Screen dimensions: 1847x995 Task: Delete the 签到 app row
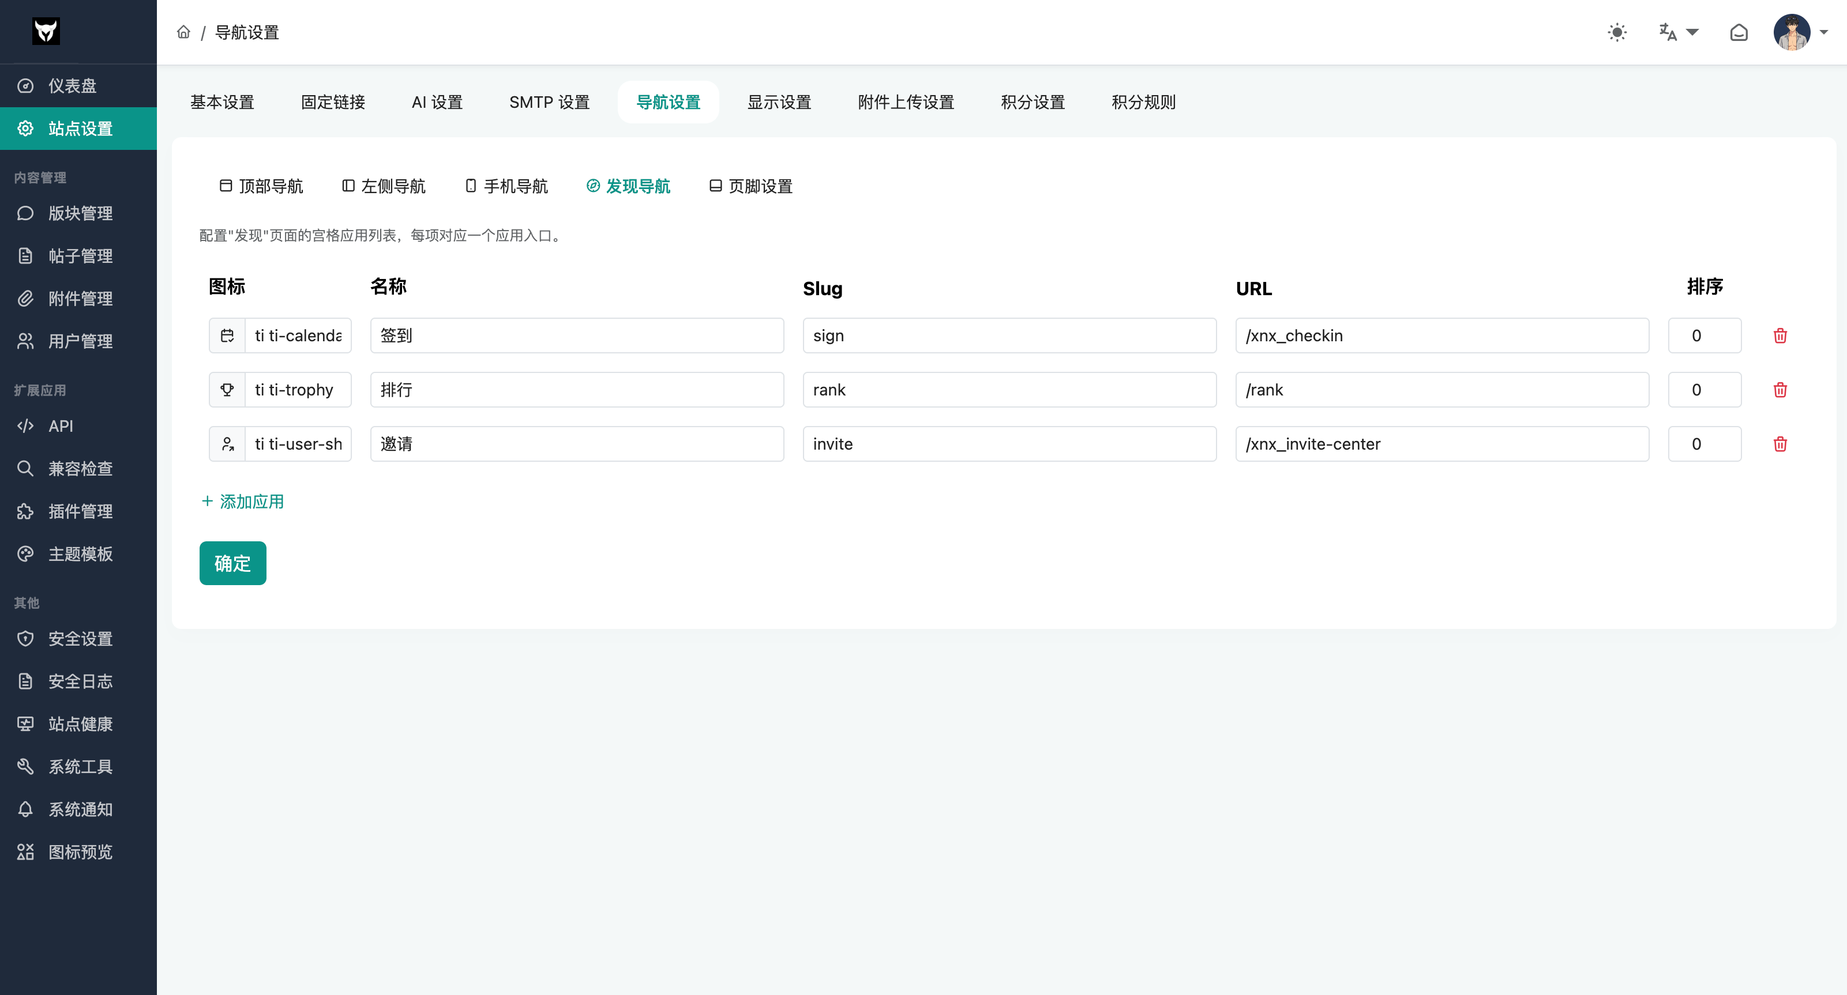(1780, 336)
